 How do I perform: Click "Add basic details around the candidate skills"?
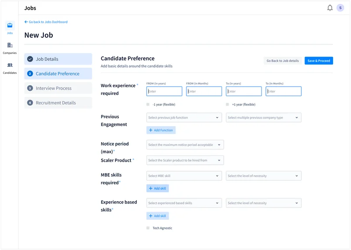(136, 66)
